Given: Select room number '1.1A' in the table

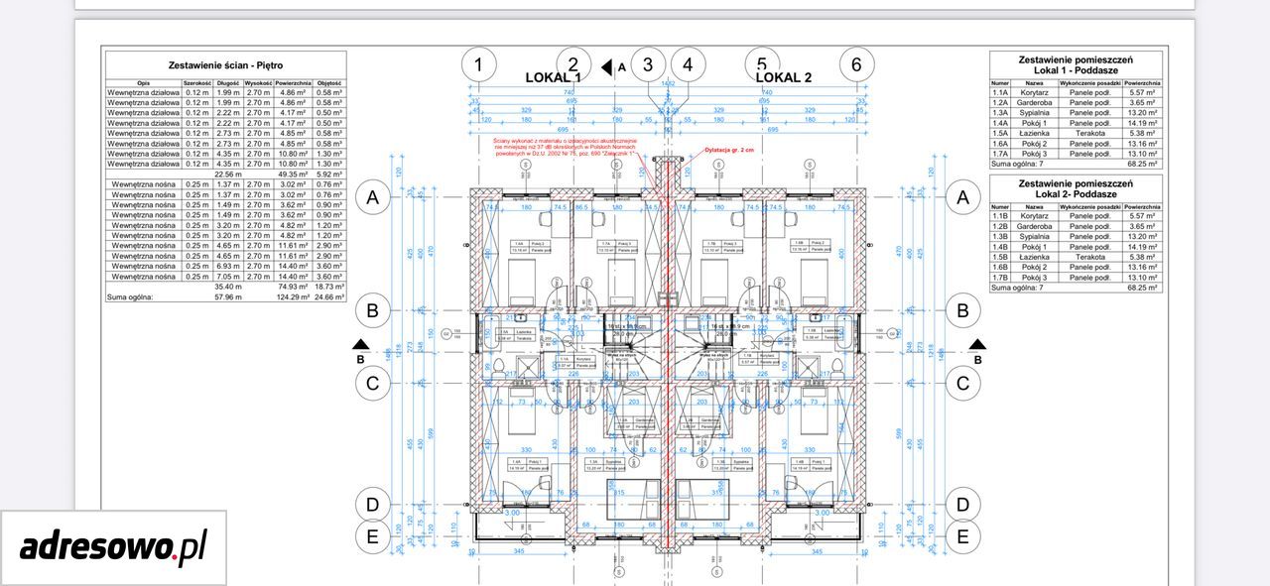Looking at the screenshot, I should point(1000,93).
